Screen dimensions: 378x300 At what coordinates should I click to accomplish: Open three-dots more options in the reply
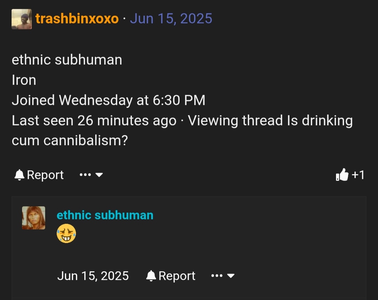(x=217, y=276)
